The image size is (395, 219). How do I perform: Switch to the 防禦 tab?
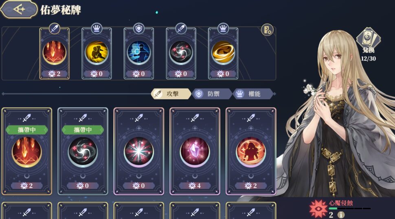[x=212, y=94]
